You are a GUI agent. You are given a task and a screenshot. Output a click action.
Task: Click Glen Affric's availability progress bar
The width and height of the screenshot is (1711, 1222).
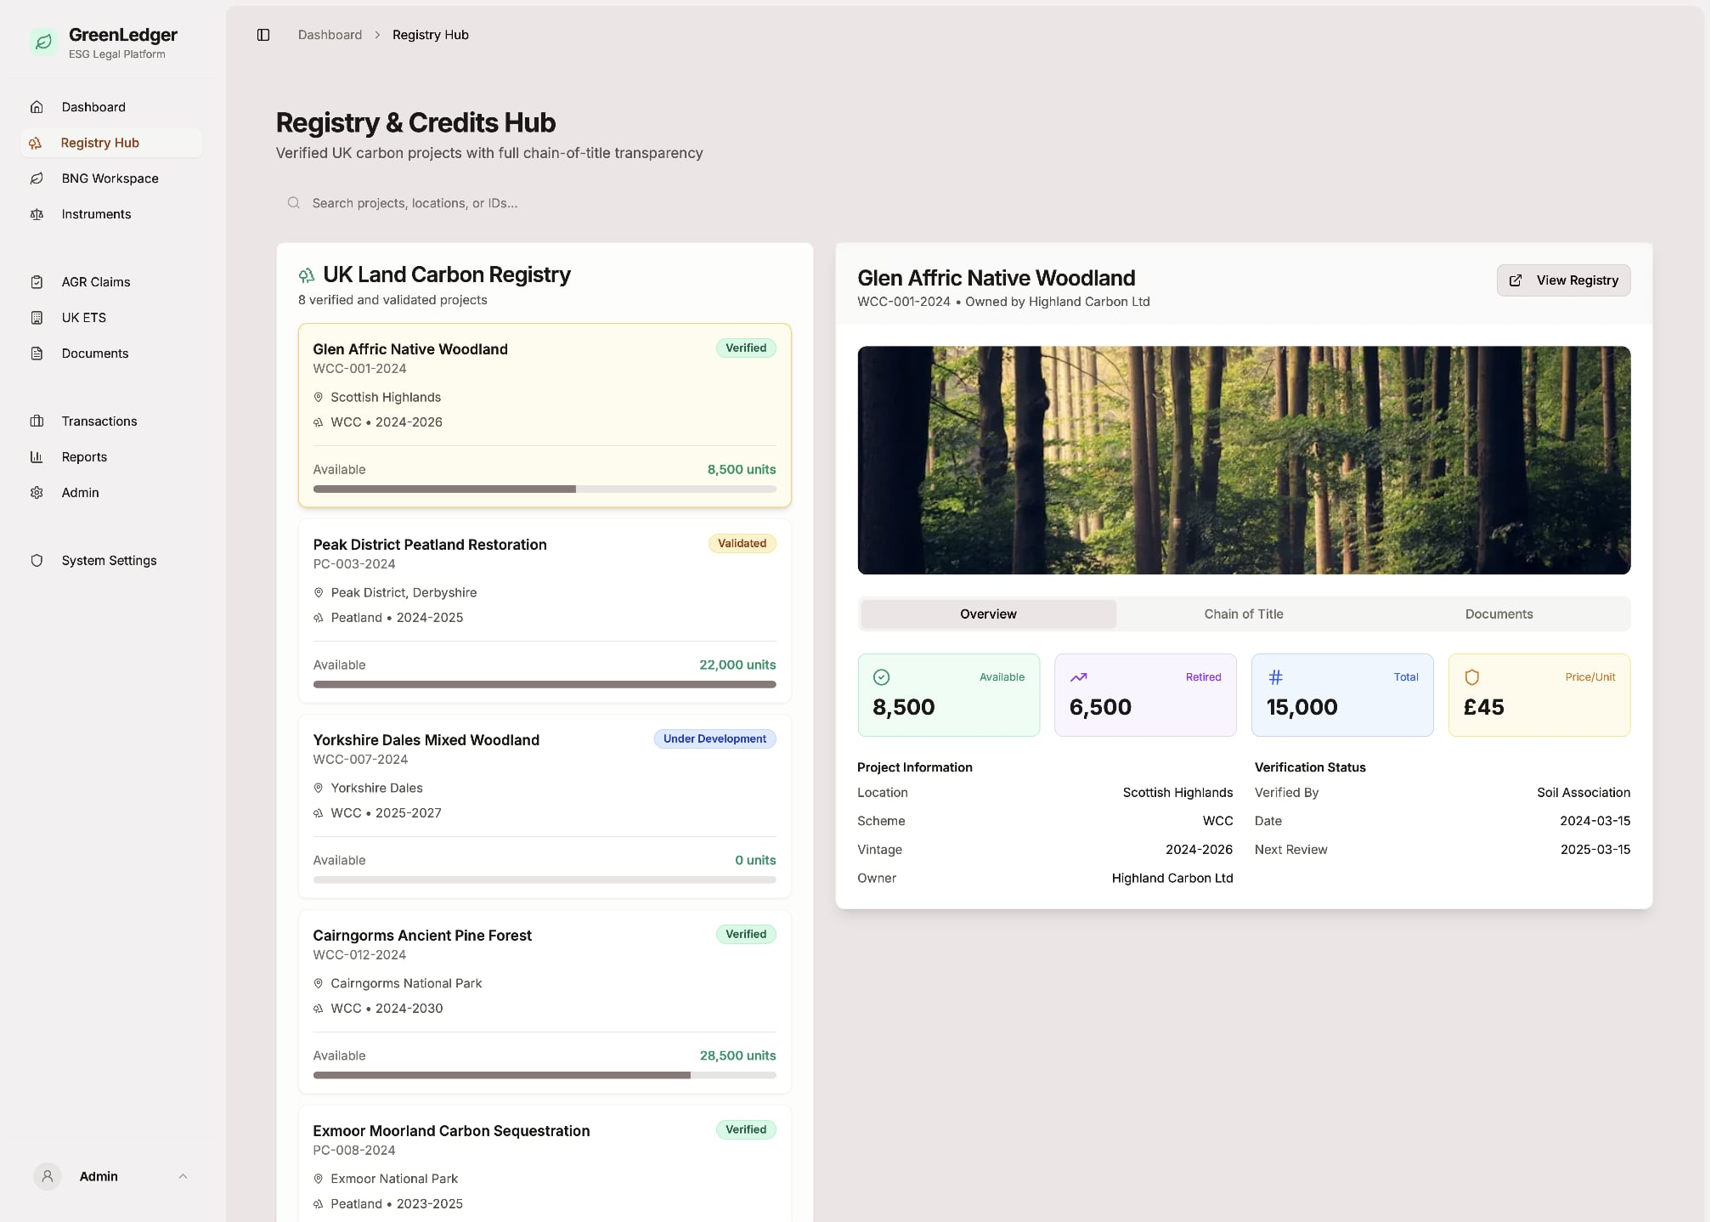pos(545,489)
